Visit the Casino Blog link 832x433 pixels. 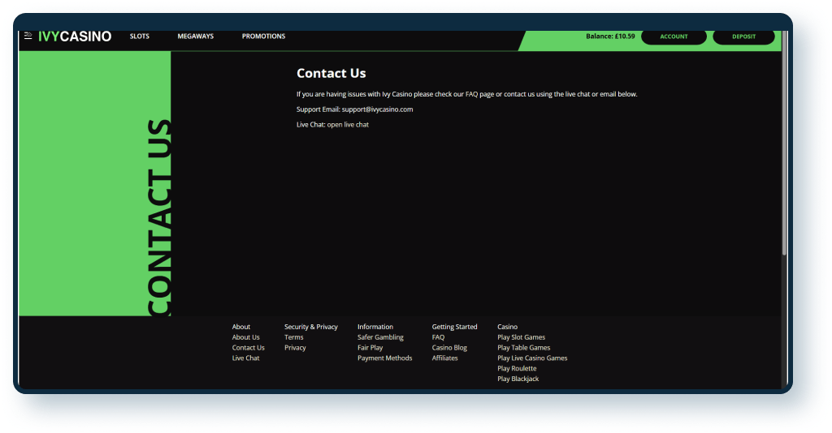[x=449, y=348]
